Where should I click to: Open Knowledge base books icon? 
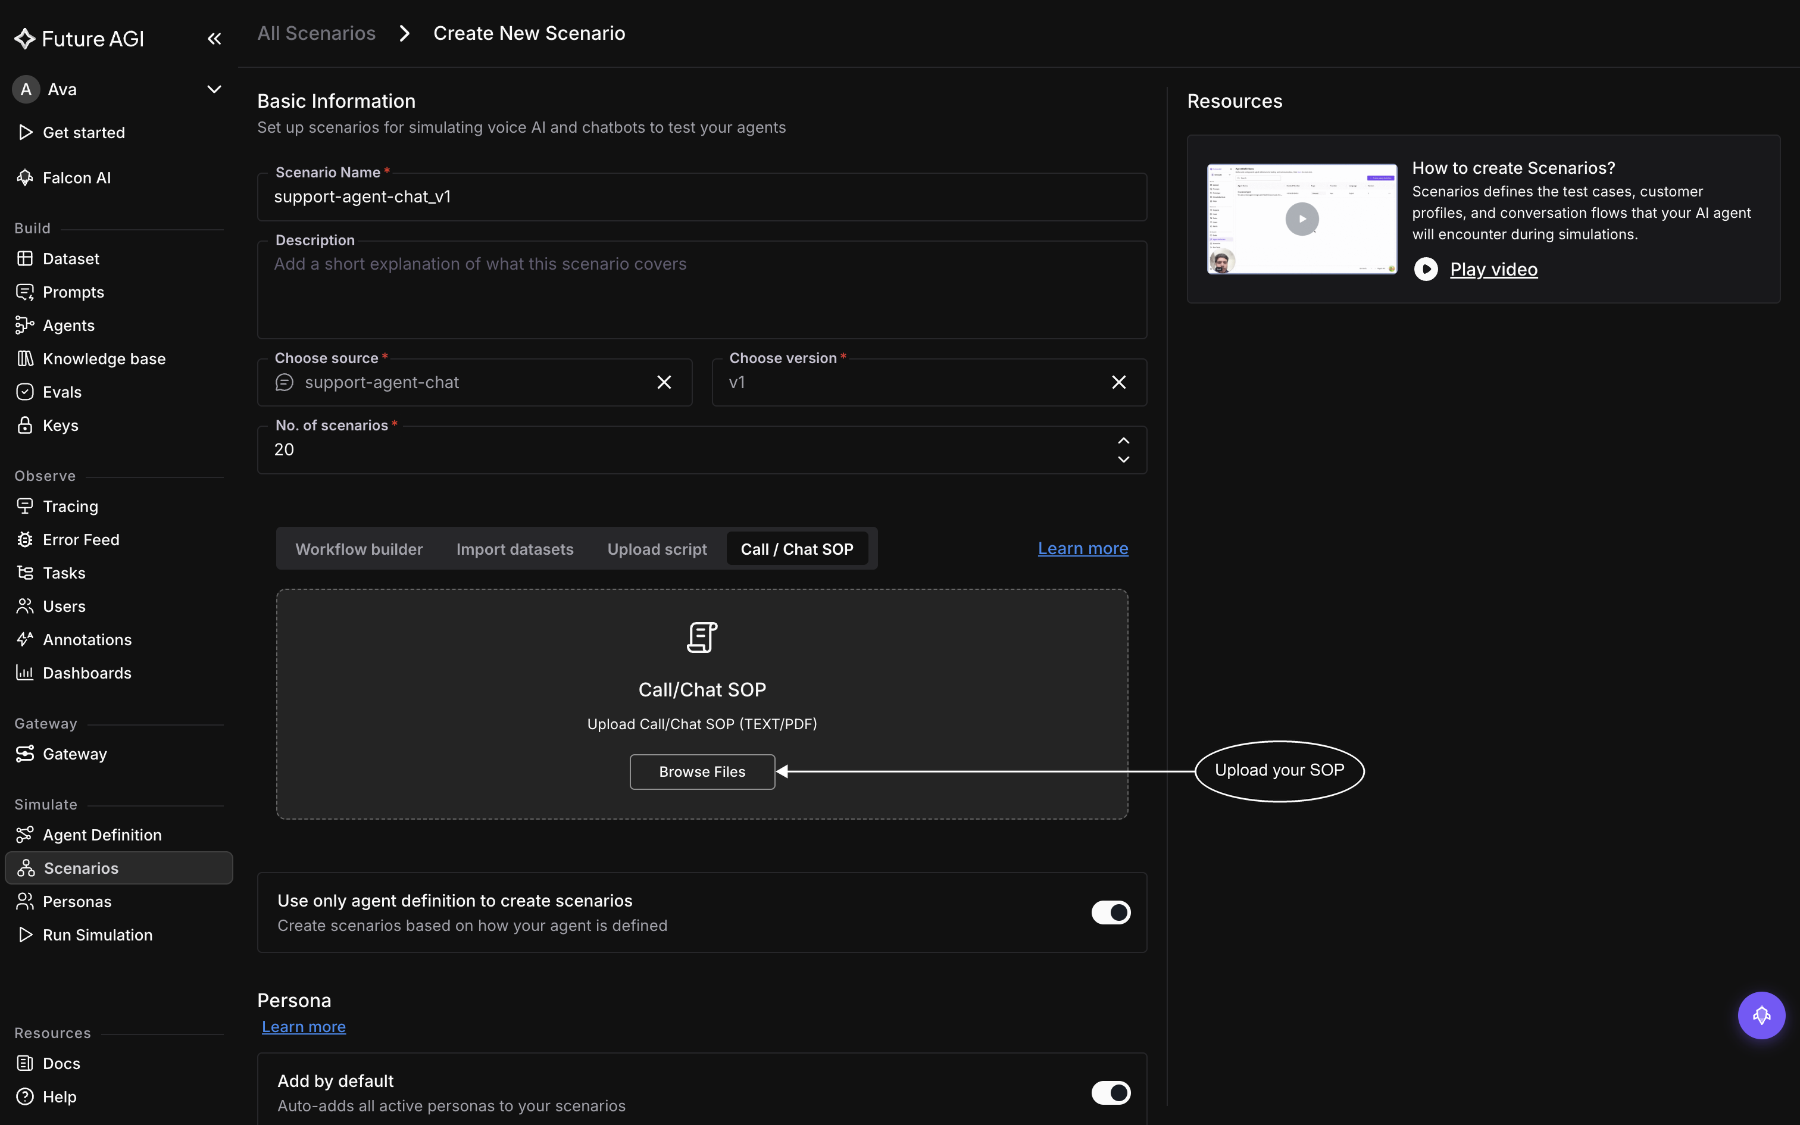coord(25,358)
